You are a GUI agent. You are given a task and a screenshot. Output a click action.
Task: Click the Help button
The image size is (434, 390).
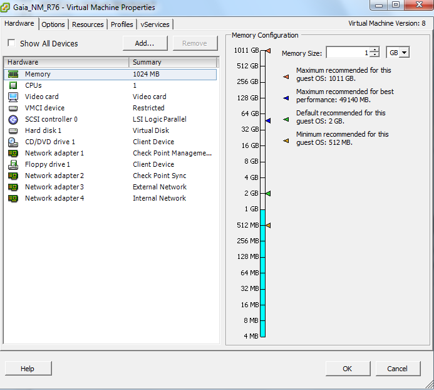tap(28, 369)
